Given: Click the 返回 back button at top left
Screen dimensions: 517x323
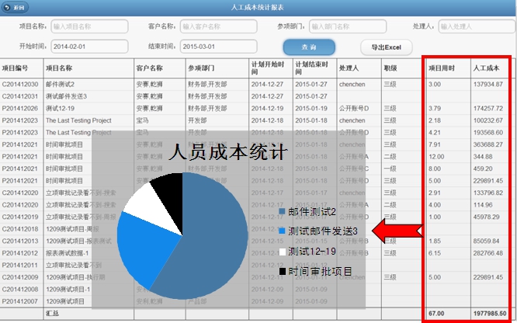Looking at the screenshot, I should [x=16, y=7].
